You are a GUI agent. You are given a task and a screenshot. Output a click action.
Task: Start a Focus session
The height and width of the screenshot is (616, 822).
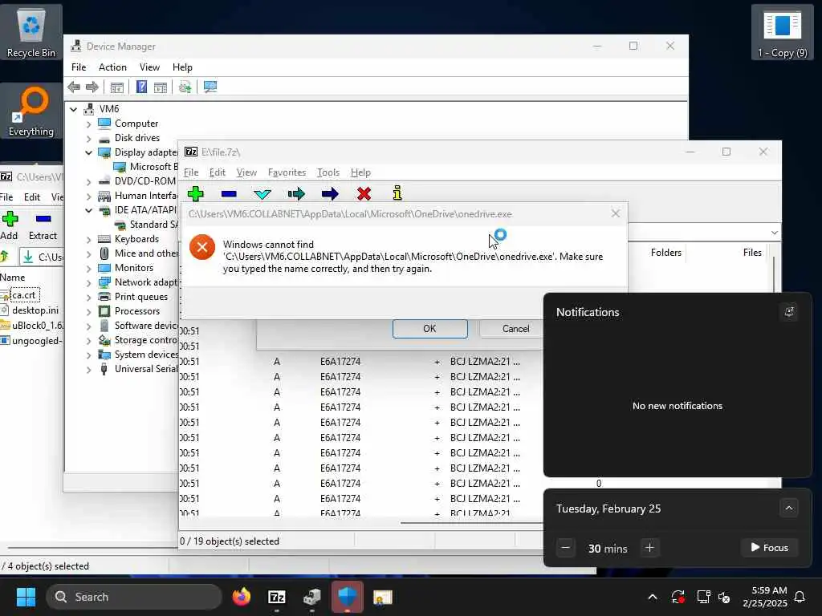(x=769, y=547)
